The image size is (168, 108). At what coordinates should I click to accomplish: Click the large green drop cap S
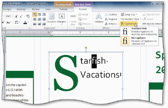[x=66, y=73]
